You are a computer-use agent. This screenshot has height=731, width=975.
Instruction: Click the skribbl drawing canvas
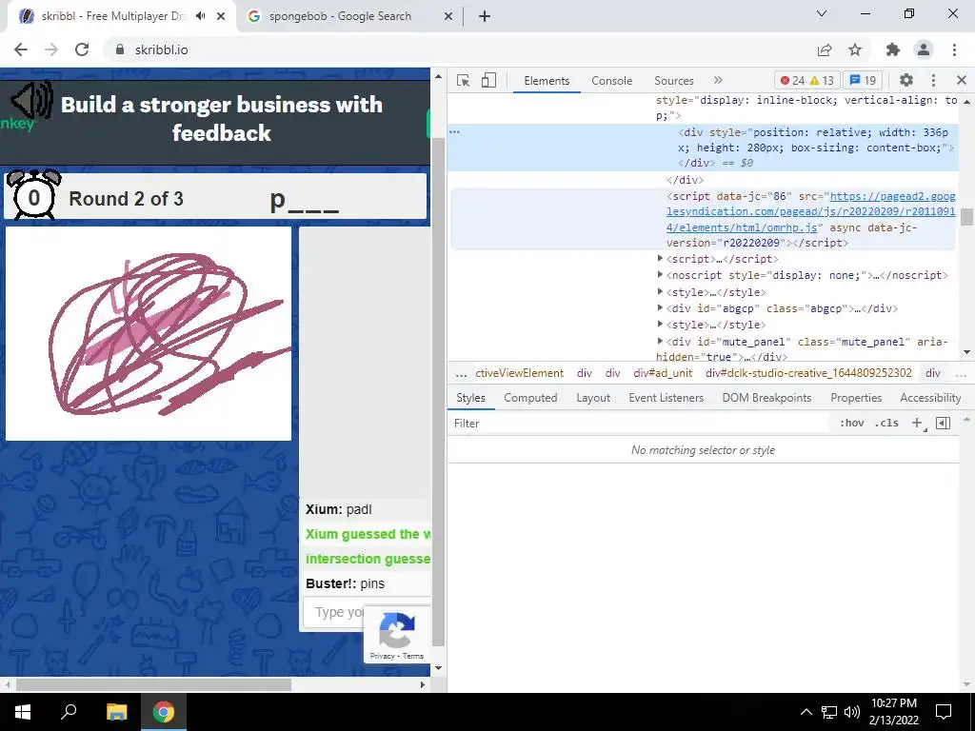click(148, 333)
